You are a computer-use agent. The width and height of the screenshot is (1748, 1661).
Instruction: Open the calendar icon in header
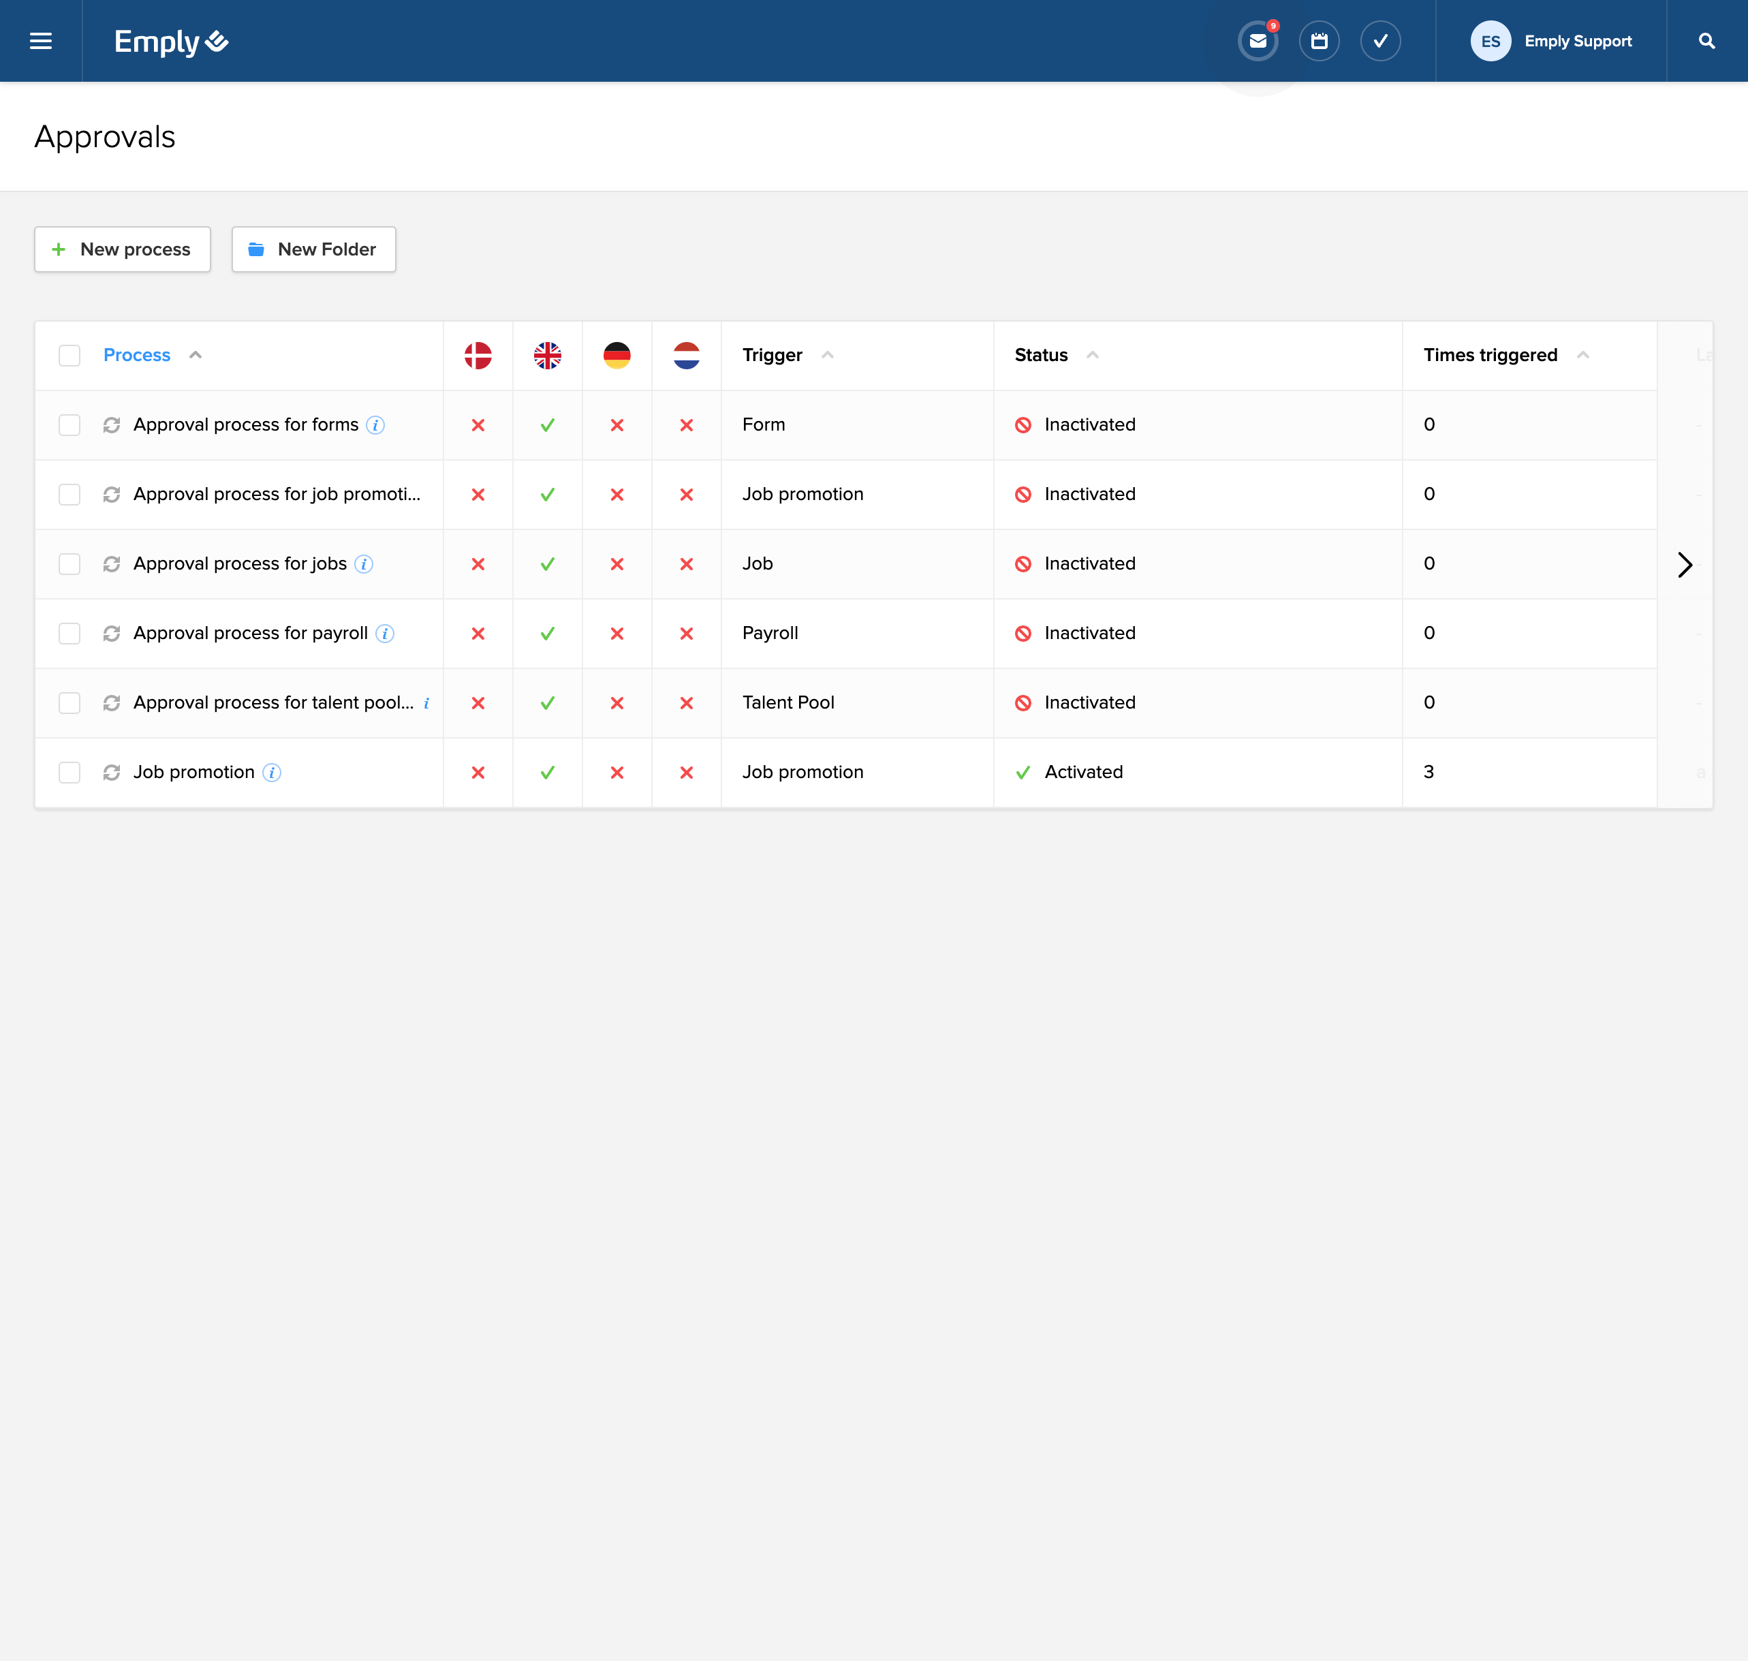click(x=1319, y=41)
